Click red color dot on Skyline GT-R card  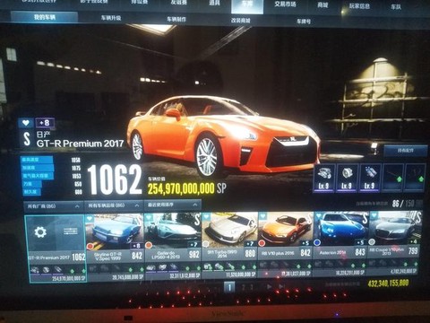point(90,246)
